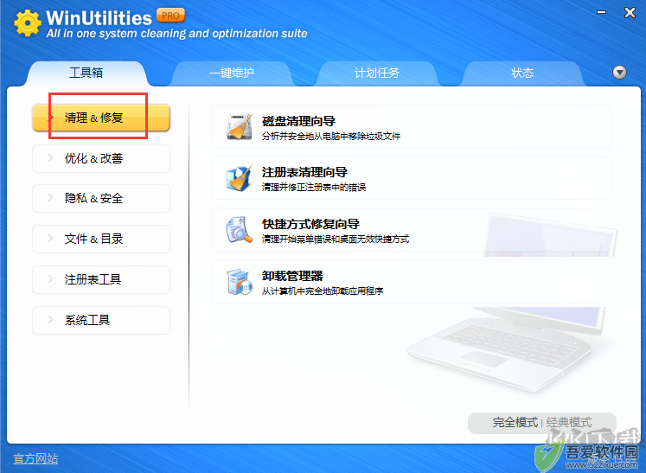The width and height of the screenshot is (646, 473).
Task: Open the registry cleaner cube icon
Action: [x=240, y=178]
